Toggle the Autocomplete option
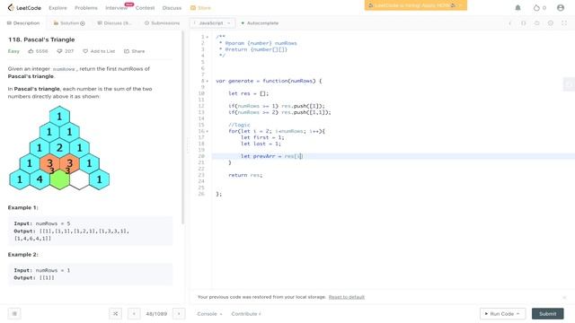Image resolution: width=575 pixels, height=323 pixels. pos(260,23)
